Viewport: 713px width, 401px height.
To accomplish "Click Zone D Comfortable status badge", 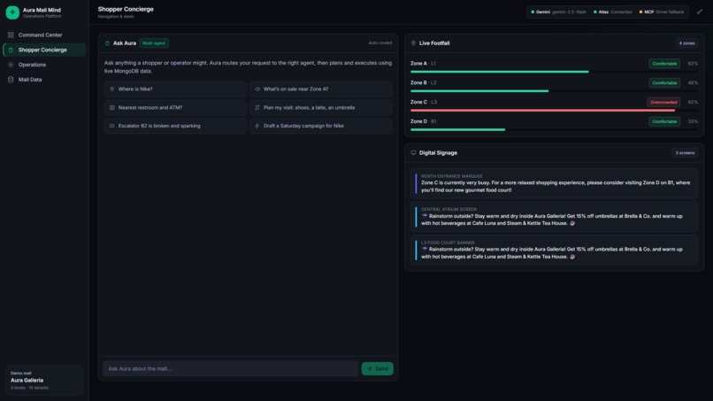I will click(x=664, y=121).
